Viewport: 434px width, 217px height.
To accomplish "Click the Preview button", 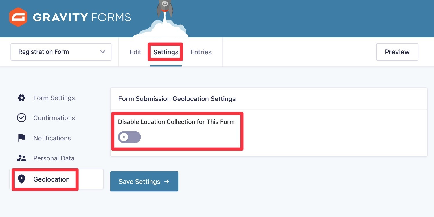I will pos(397,52).
